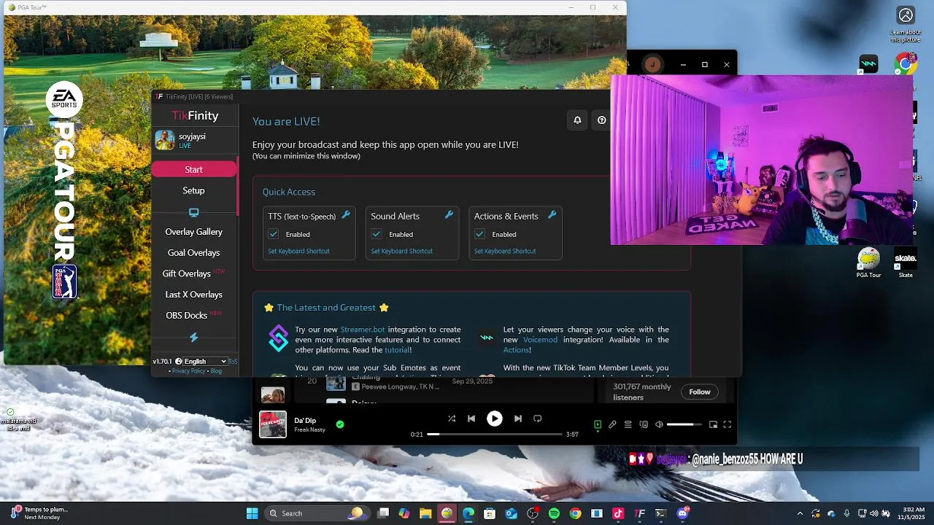Click wrench icon for Actions & Events
The image size is (934, 525).
552,215
